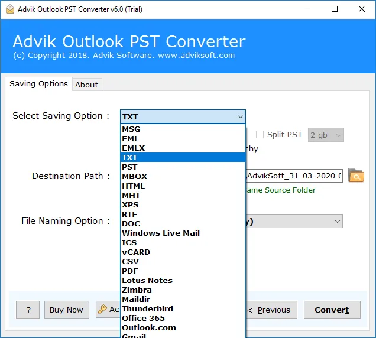This screenshot has width=376, height=338.
Task: Click the Destination Path text field
Action: pos(294,175)
